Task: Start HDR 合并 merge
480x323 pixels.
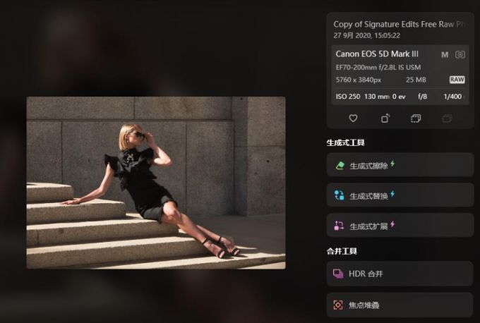Action: click(400, 274)
